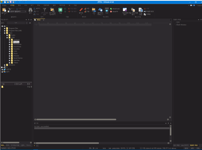Click the filter funnel icon in ribbon
The height and width of the screenshot is (150, 202).
coord(44,10)
